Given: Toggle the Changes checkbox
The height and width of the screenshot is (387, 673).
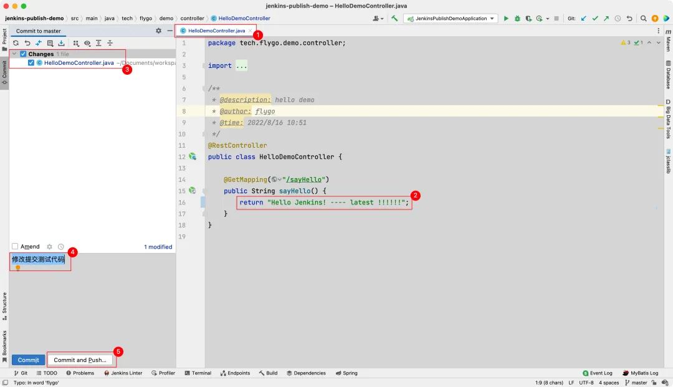Looking at the screenshot, I should pos(23,54).
